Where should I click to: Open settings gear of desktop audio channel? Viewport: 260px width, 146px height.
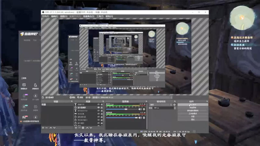point(144,118)
